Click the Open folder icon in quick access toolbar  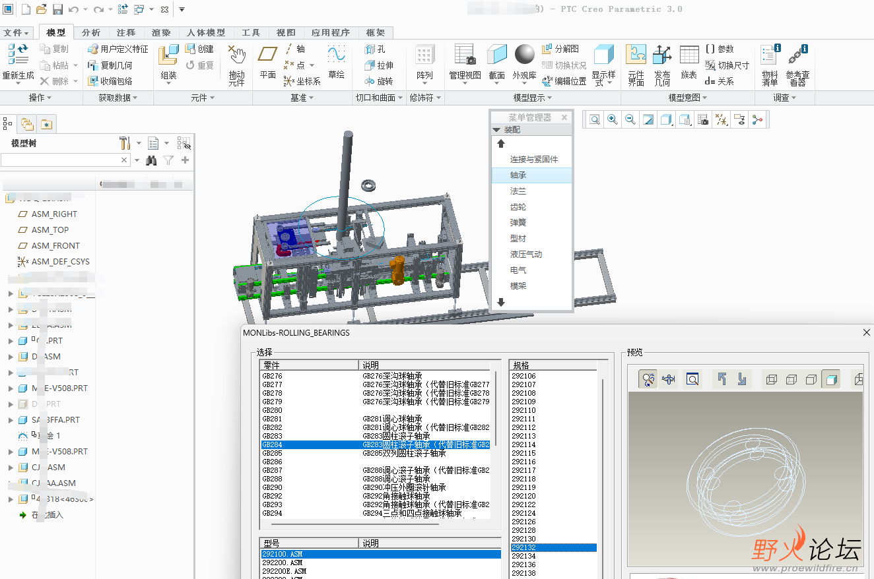[41, 9]
